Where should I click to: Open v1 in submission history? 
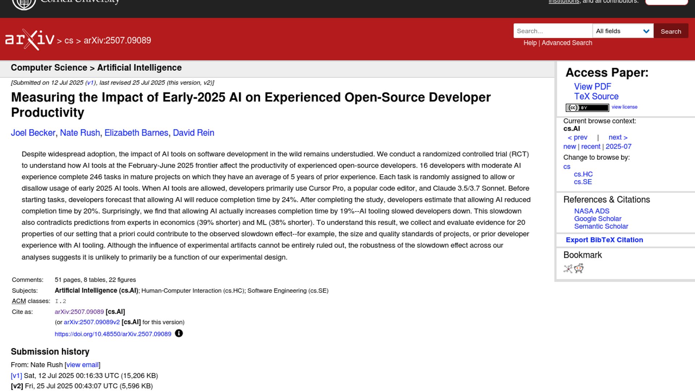(16, 375)
